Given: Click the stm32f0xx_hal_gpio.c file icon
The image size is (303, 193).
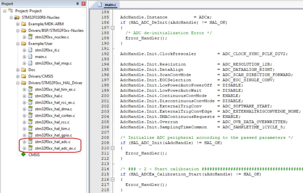Looking at the screenshot, I should pyautogui.click(x=30, y=135).
